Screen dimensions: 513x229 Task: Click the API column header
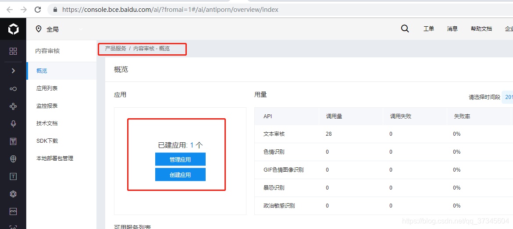point(267,116)
